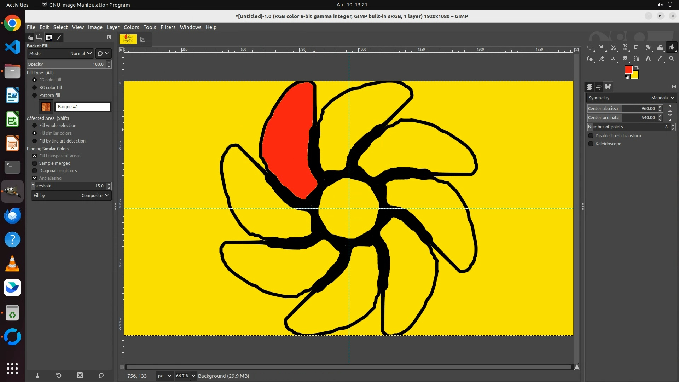Open the Filters menu

168,27
